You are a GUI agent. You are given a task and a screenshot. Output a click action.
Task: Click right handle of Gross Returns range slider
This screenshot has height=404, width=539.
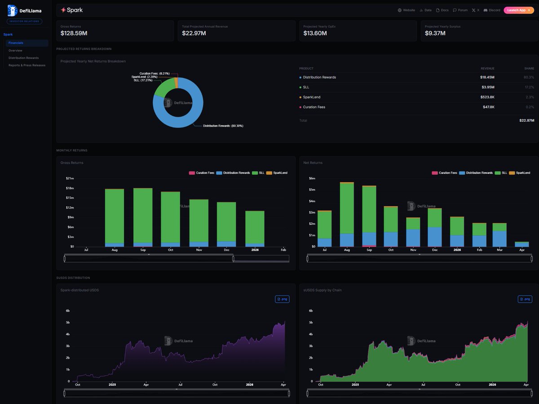233,259
